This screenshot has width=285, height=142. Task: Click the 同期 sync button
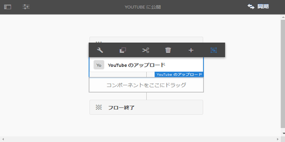coord(258,7)
